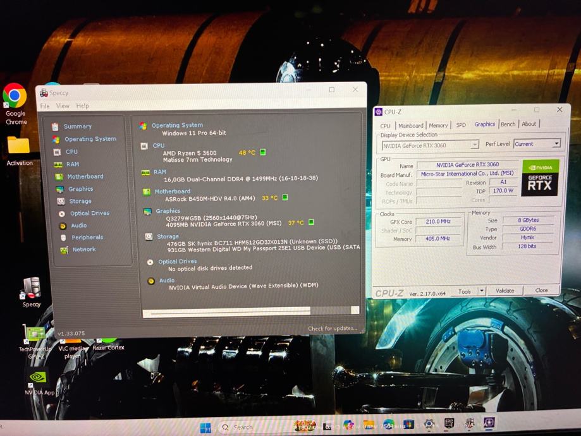Switch to the SPD tab in CPU-Z
Image resolution: width=581 pixels, height=436 pixels.
pyautogui.click(x=461, y=125)
